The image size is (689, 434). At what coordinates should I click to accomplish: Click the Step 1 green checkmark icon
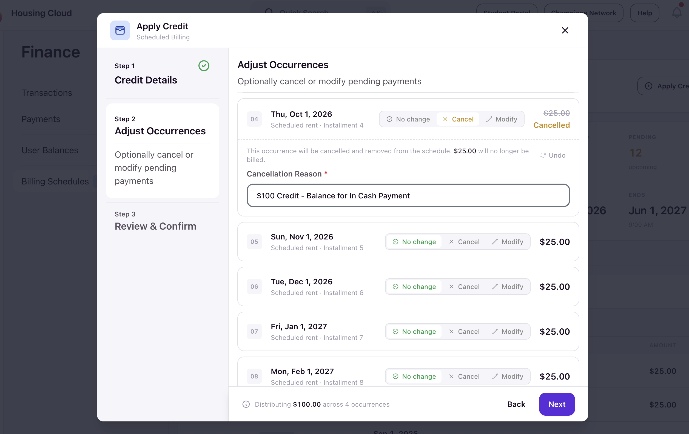pyautogui.click(x=204, y=66)
